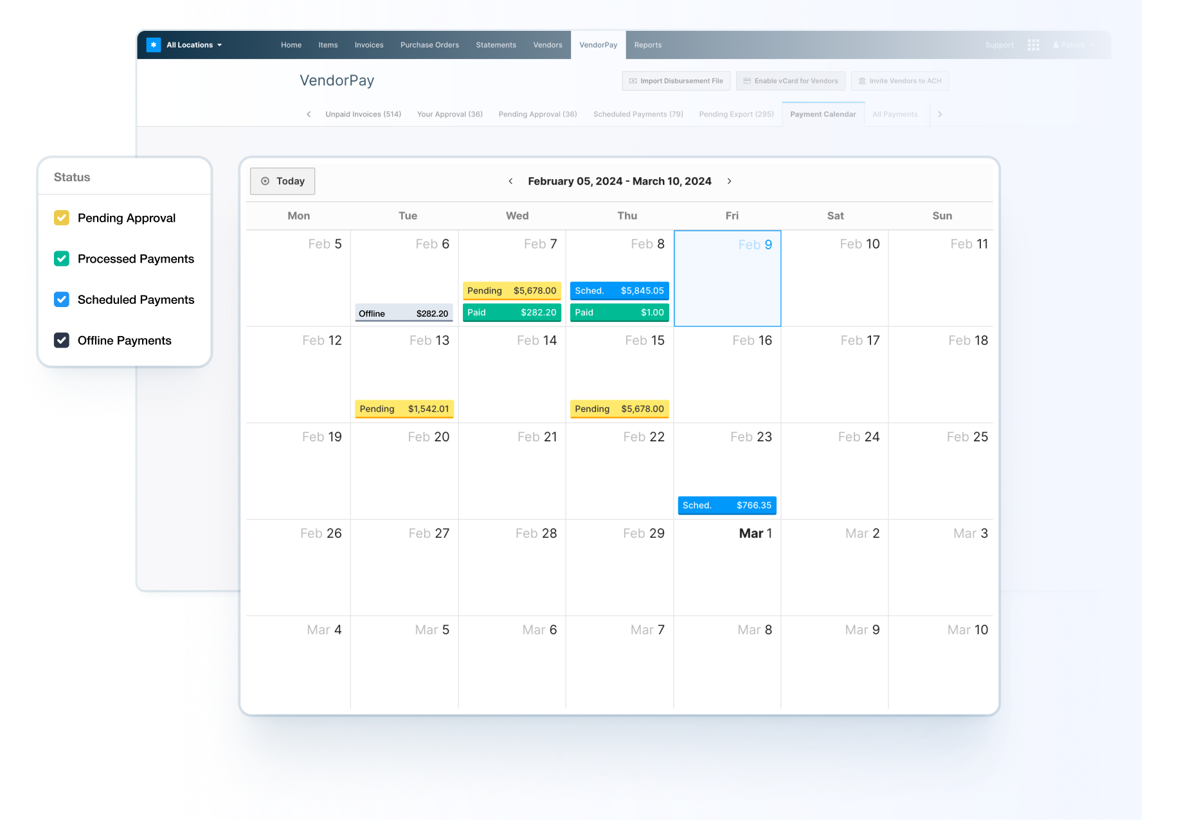Click the user profile icon beside Patrick
Viewport: 1188px width, 821px height.
point(1056,45)
